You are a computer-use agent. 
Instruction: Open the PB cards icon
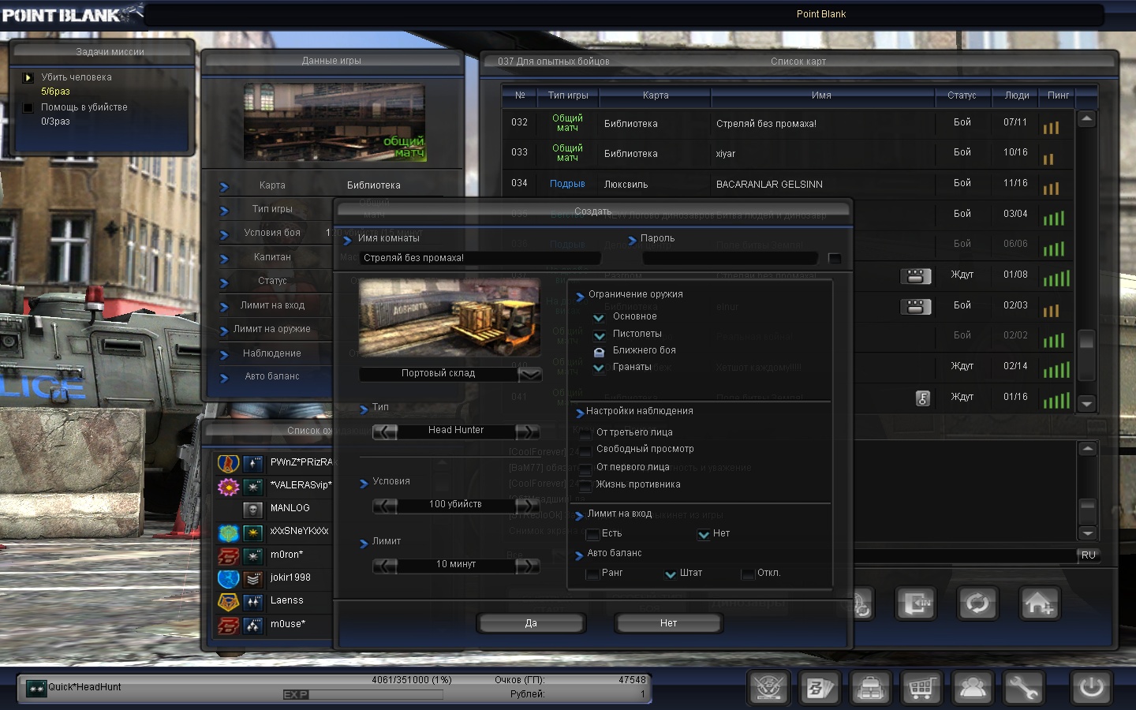click(x=820, y=688)
